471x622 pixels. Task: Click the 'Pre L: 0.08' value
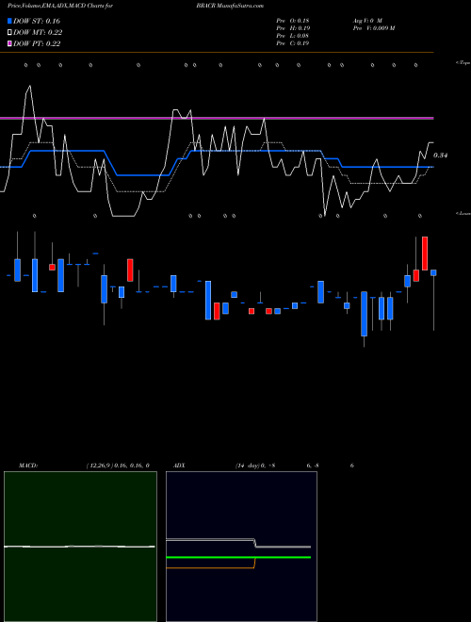(x=293, y=36)
